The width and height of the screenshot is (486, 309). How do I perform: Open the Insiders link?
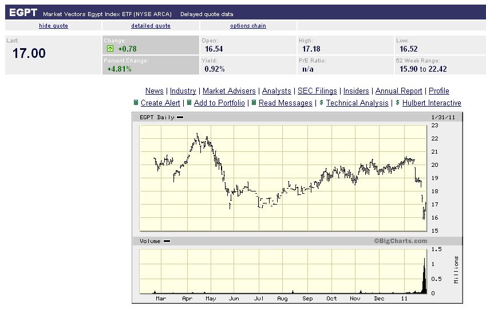point(356,91)
